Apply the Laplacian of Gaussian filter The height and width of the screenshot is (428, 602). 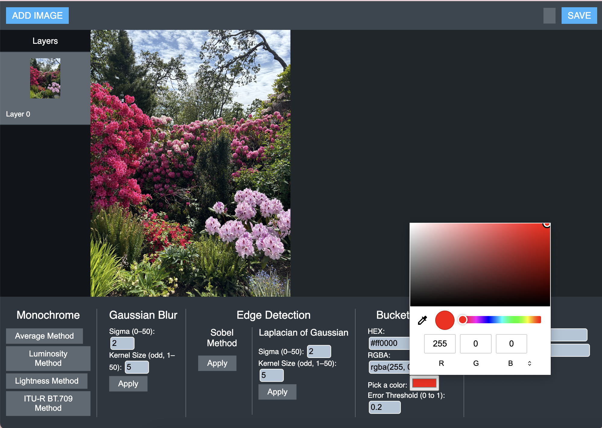click(x=277, y=392)
